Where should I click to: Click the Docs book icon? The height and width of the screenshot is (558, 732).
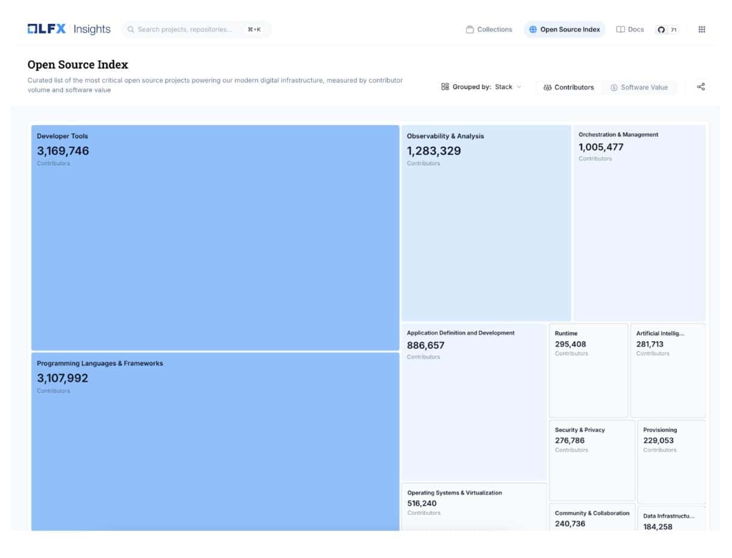[621, 29]
